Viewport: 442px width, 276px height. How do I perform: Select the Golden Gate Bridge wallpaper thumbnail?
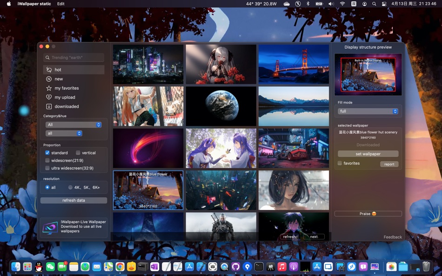coord(294,64)
